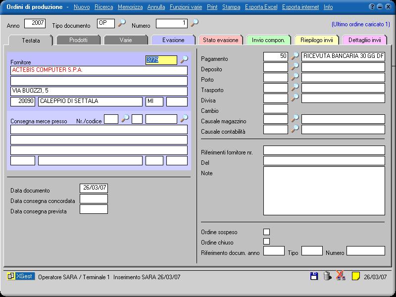Click the magnifier next to Numero field
Image resolution: width=396 pixels, height=297 pixels.
point(195,23)
